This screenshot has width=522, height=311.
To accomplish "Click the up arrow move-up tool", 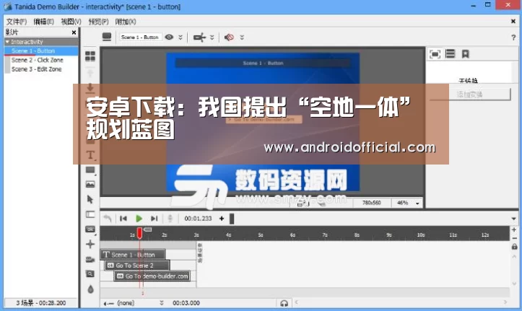I will [x=90, y=73].
